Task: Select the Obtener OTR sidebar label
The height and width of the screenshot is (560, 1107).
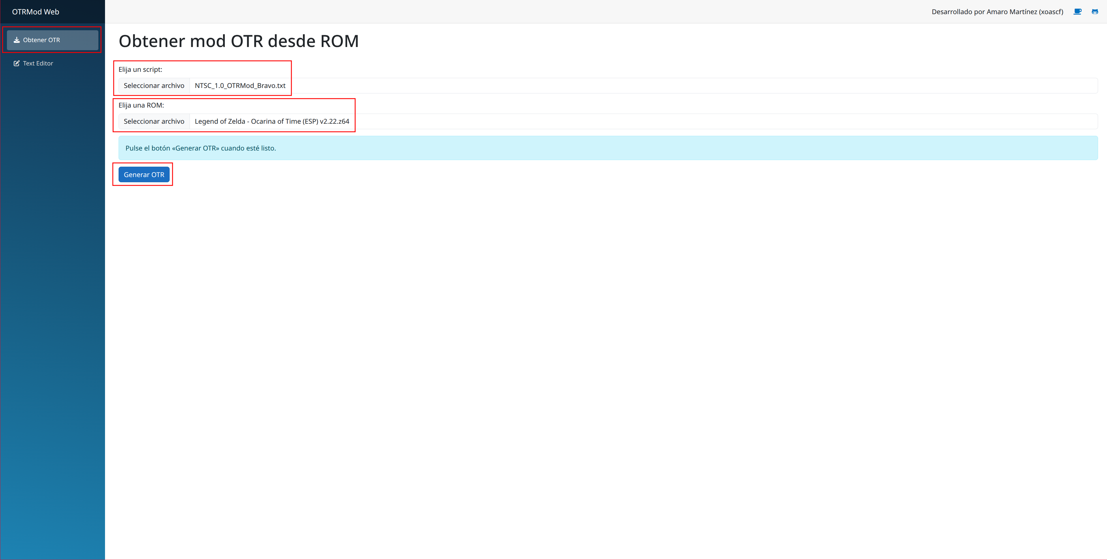Action: (x=41, y=40)
